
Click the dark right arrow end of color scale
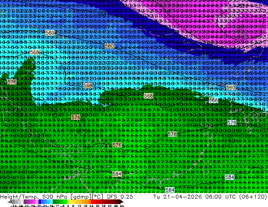click(122, 202)
